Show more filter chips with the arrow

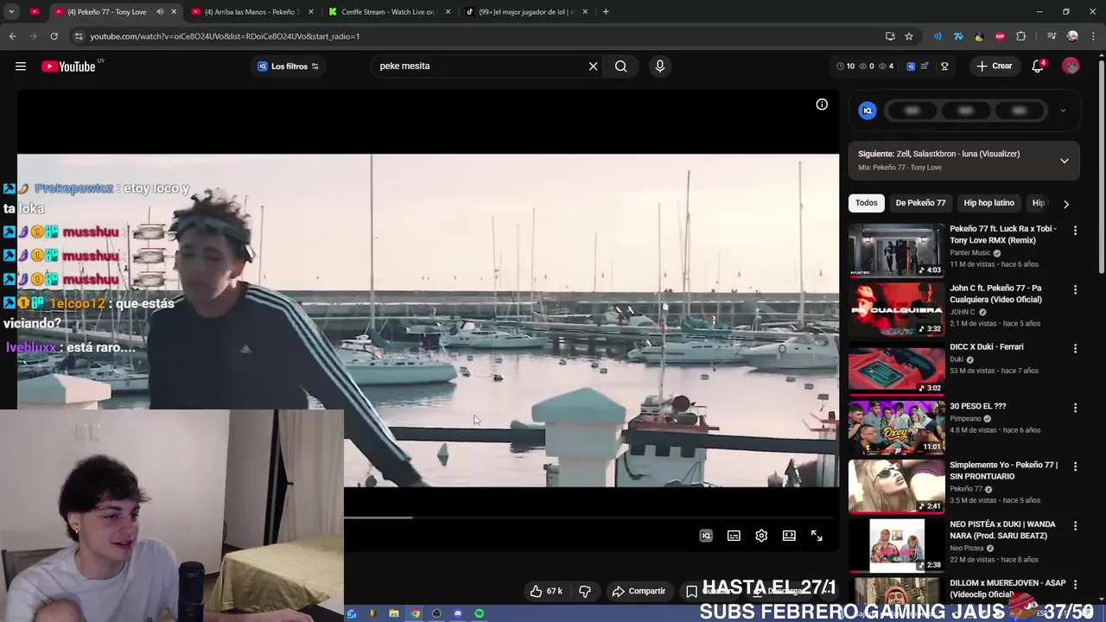[1065, 204]
